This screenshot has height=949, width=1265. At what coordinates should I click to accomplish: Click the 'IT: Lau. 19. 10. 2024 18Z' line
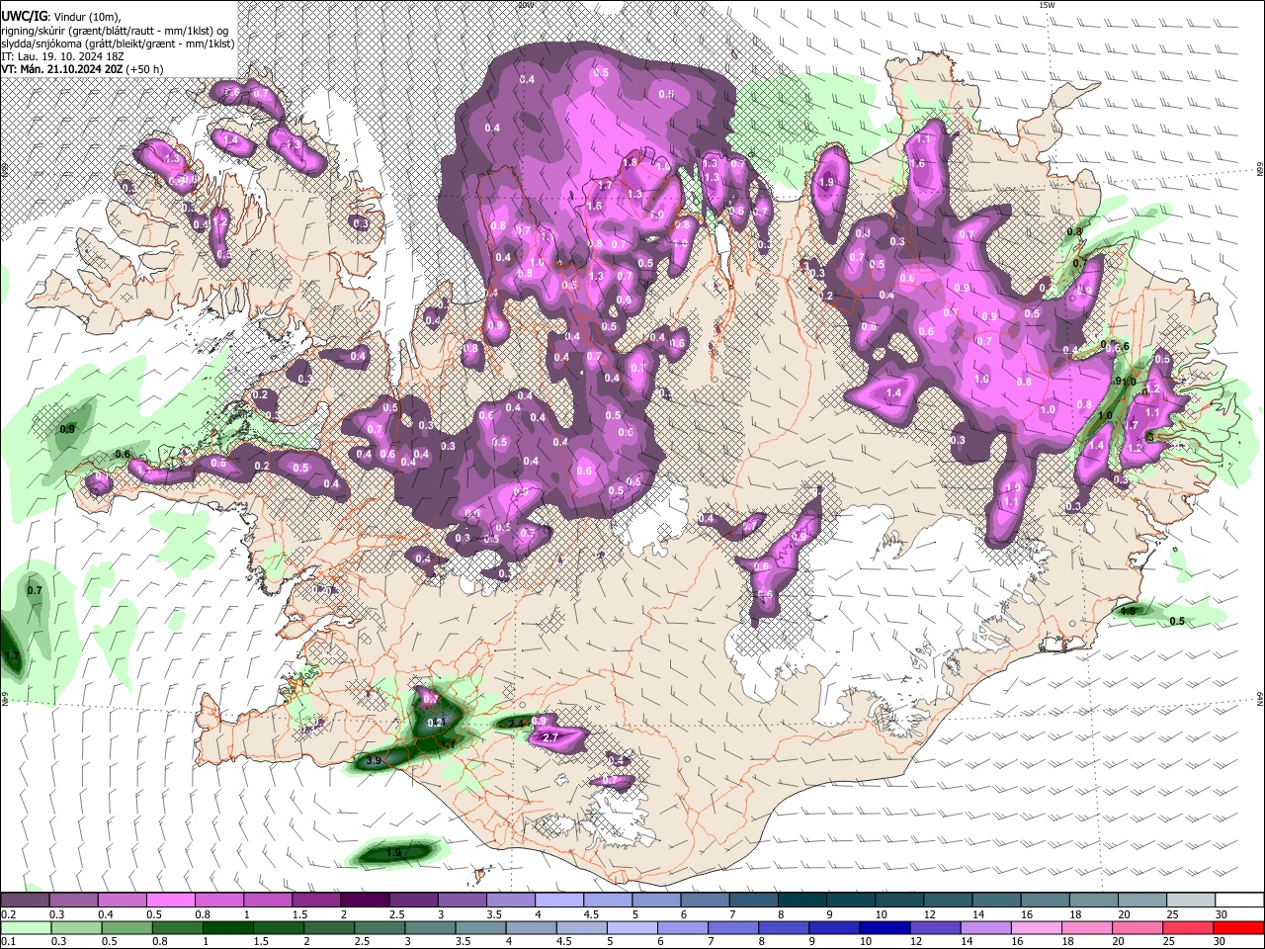coord(62,56)
